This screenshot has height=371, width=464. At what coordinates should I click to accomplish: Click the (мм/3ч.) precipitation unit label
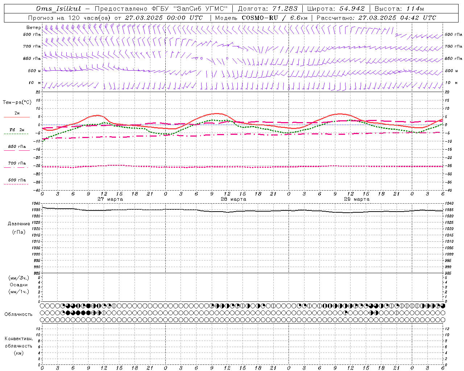tap(19, 278)
